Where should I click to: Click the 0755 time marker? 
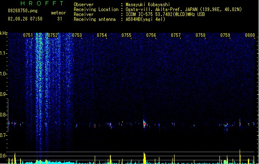126,35
